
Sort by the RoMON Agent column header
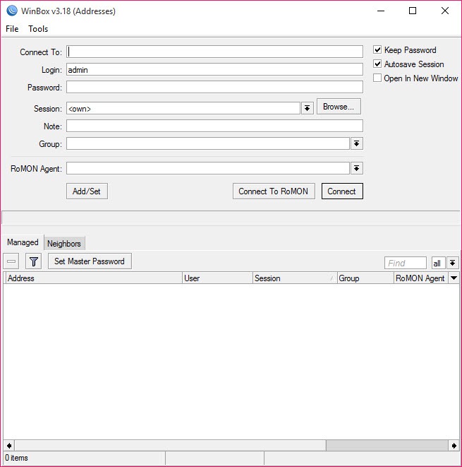420,278
